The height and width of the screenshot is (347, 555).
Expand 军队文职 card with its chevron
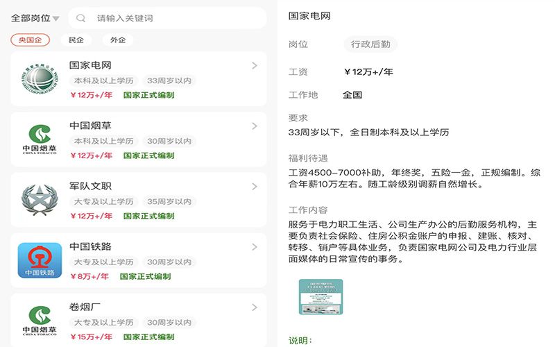coord(255,187)
